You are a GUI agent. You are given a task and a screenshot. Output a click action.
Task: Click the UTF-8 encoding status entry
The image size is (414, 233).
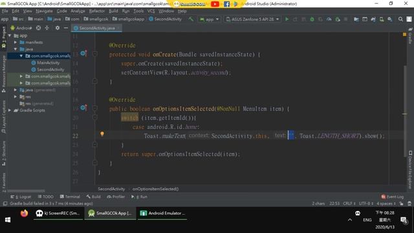coord(365,203)
